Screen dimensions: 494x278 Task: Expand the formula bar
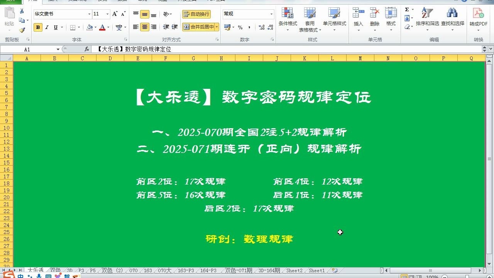pyautogui.click(x=490, y=49)
